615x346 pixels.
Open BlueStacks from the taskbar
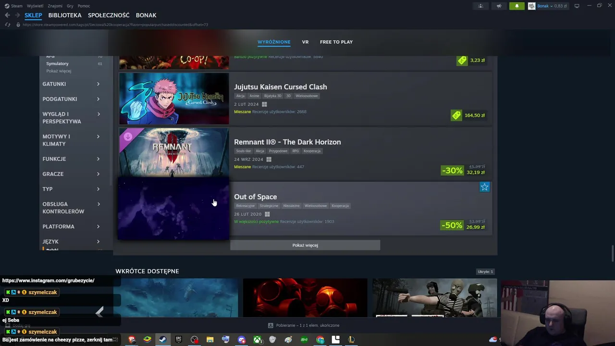click(x=147, y=340)
